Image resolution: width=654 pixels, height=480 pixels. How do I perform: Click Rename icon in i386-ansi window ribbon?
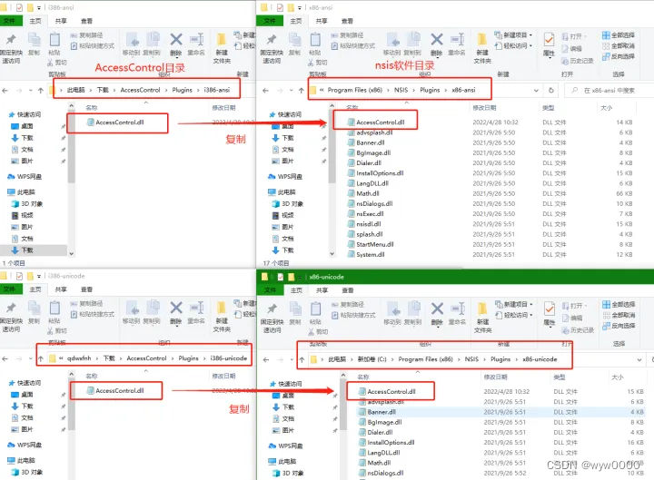click(196, 44)
